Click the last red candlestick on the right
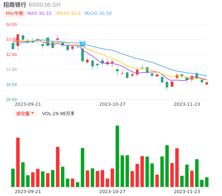 (207, 83)
